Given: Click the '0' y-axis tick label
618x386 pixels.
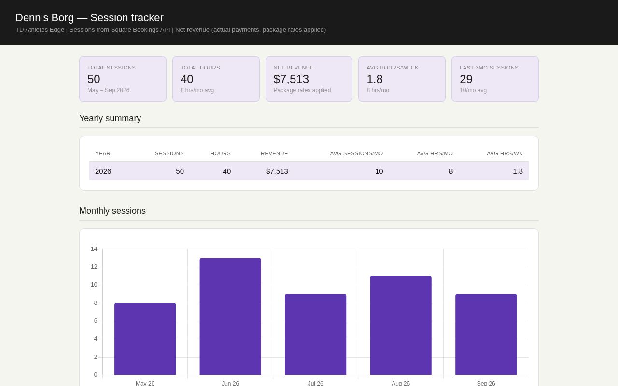Looking at the screenshot, I should click(96, 375).
